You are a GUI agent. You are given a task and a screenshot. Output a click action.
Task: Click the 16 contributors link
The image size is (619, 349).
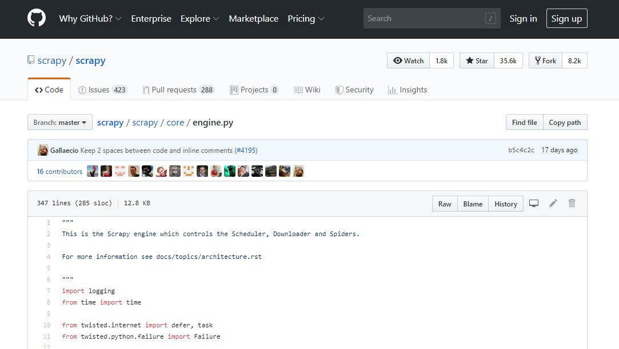[x=59, y=171]
